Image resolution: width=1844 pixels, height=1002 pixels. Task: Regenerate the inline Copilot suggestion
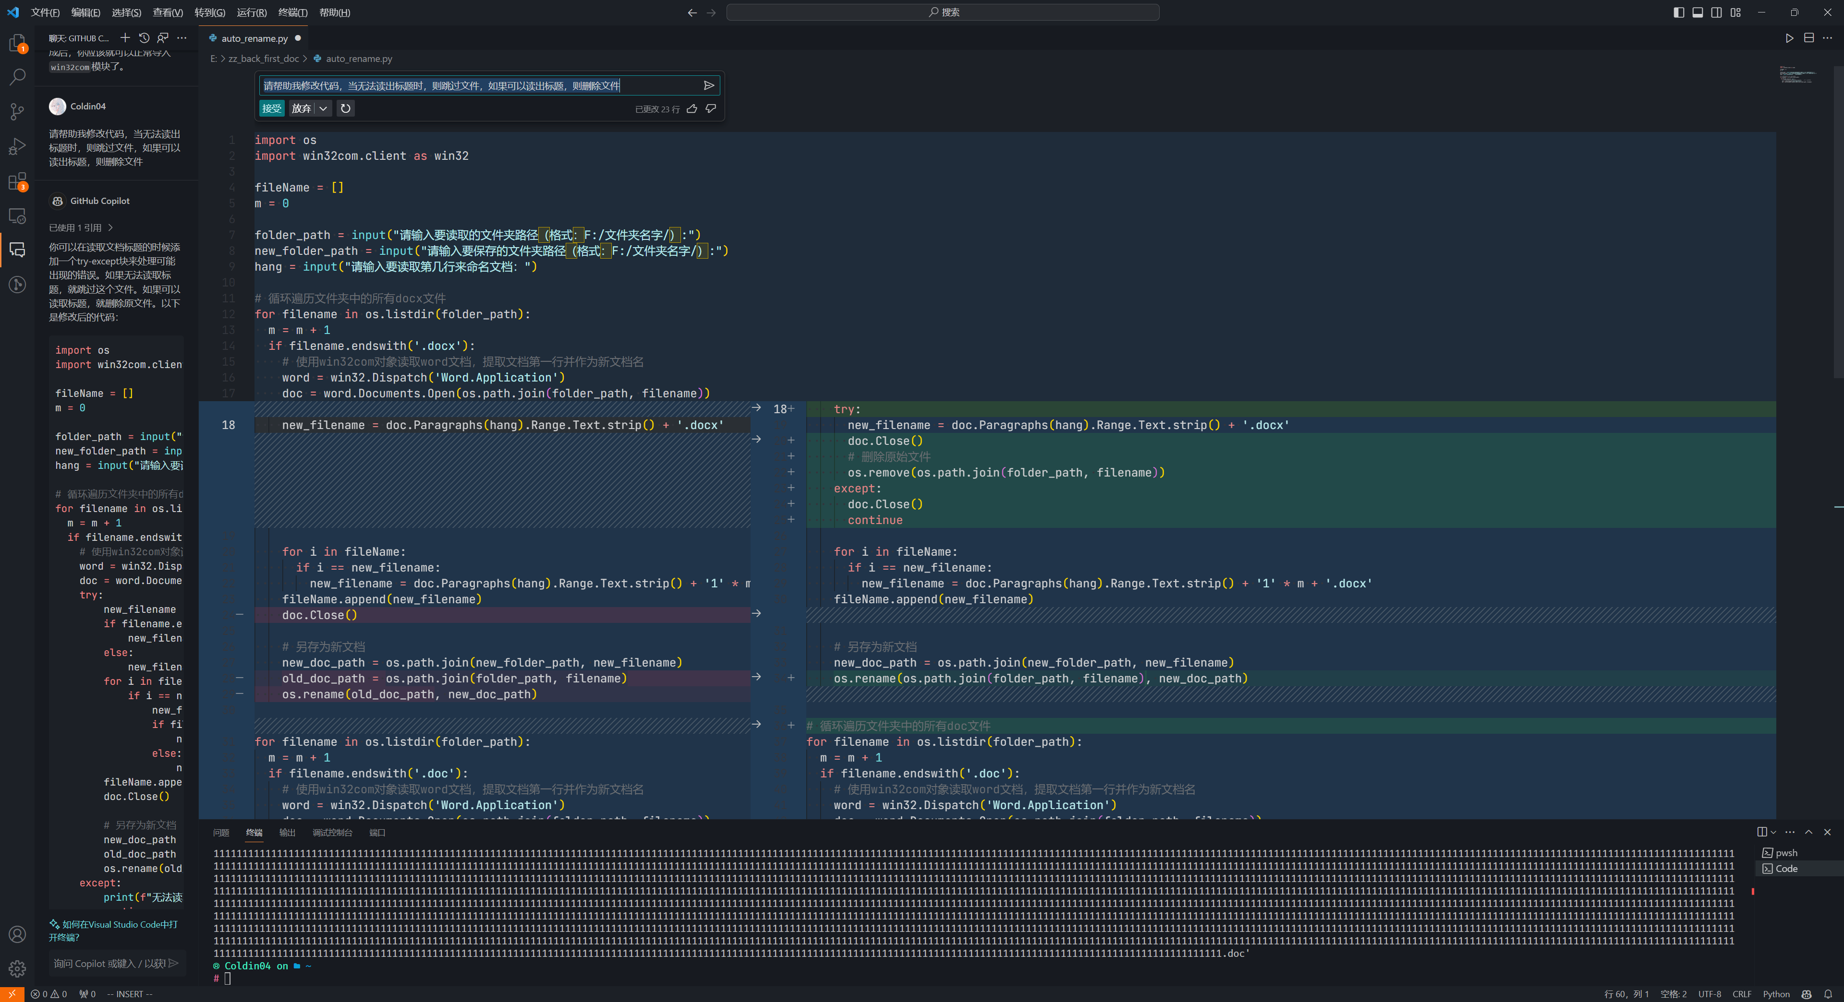[x=346, y=109]
